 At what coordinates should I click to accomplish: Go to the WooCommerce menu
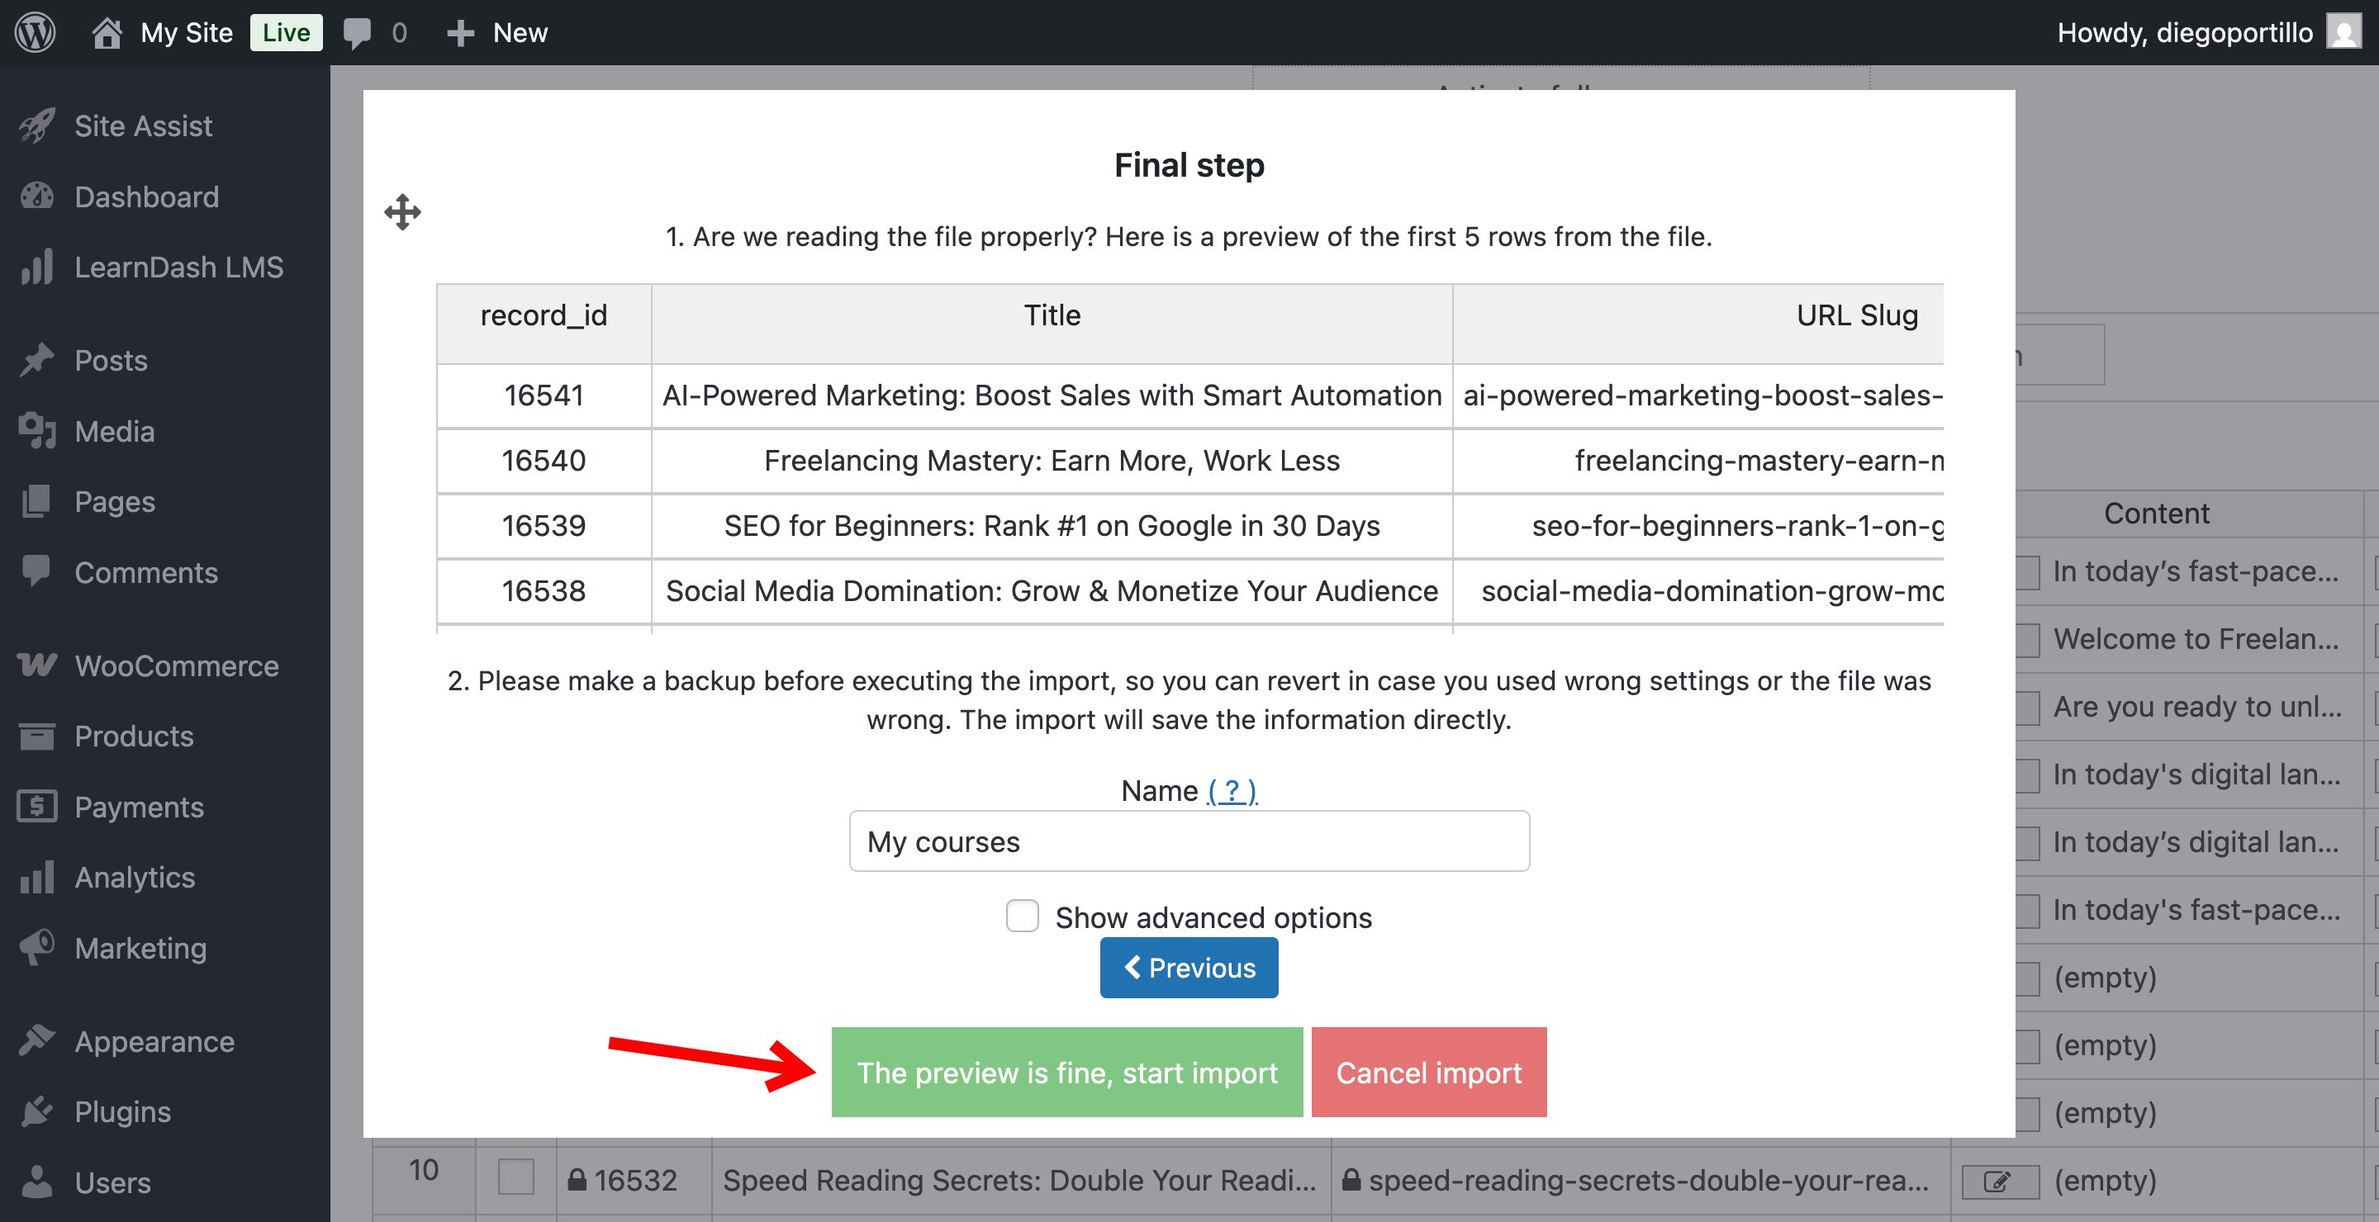pos(175,665)
